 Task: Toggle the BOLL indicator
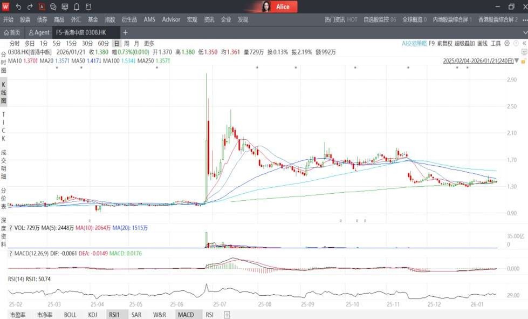click(70, 314)
